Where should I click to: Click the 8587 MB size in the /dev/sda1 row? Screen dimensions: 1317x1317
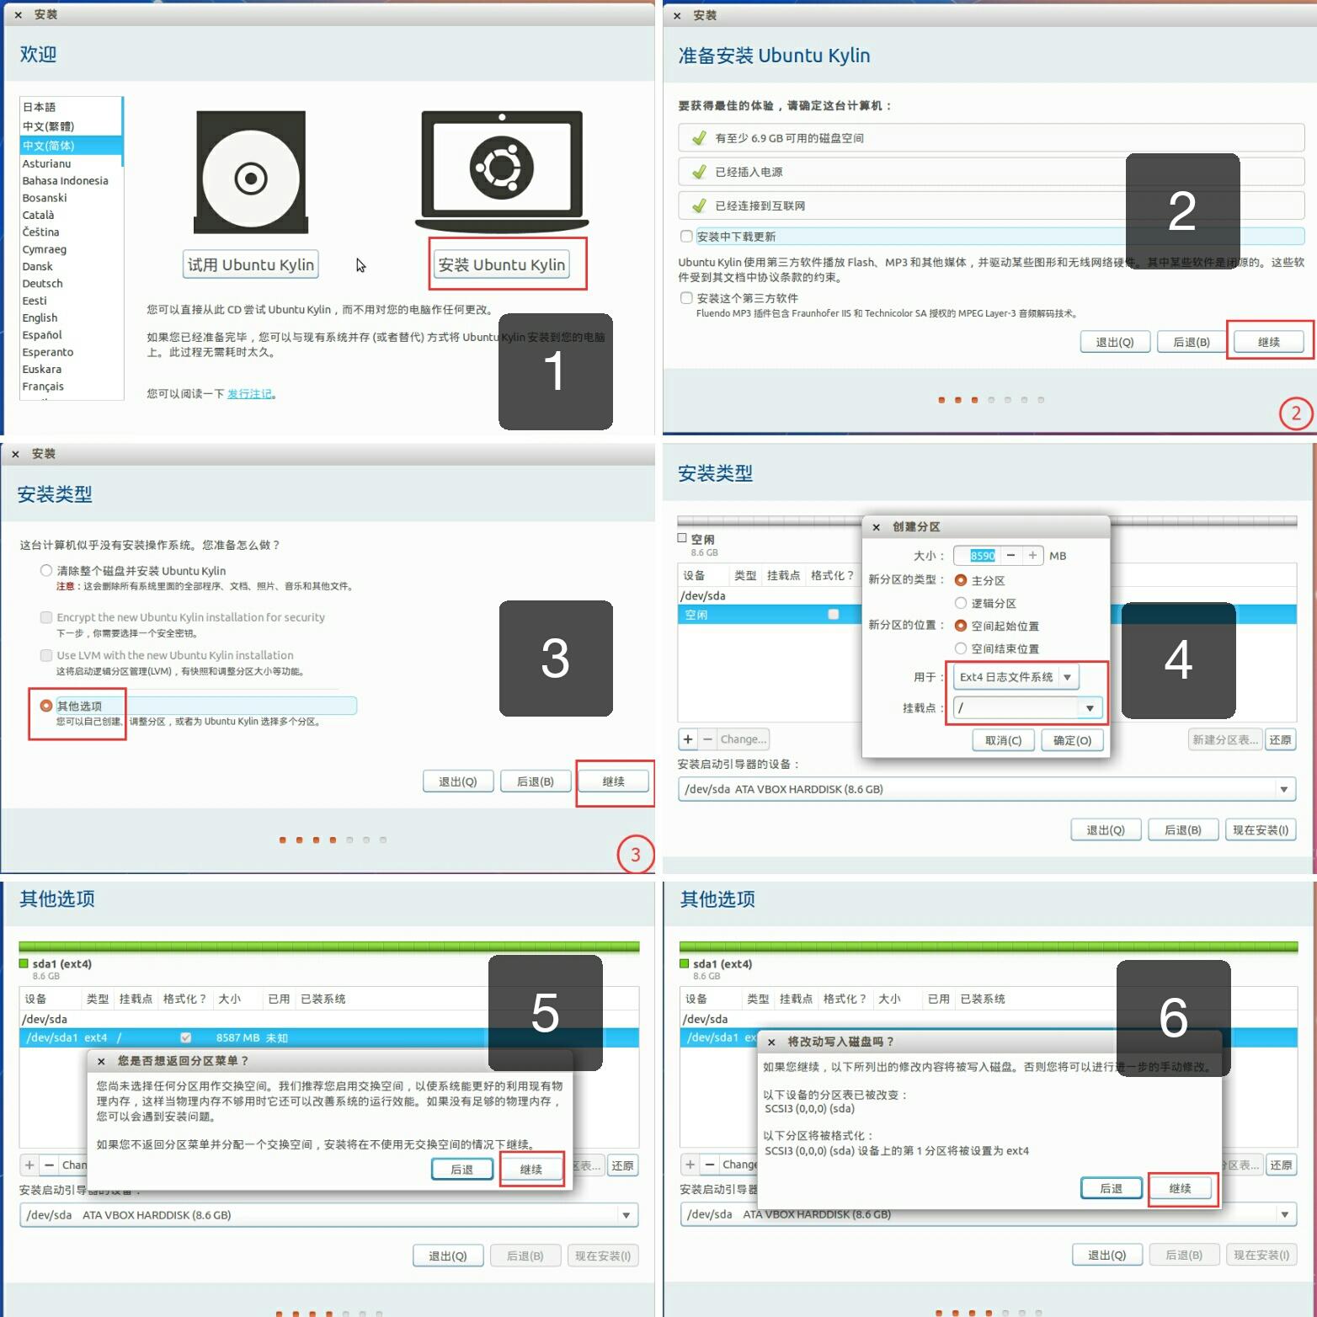[237, 1037]
